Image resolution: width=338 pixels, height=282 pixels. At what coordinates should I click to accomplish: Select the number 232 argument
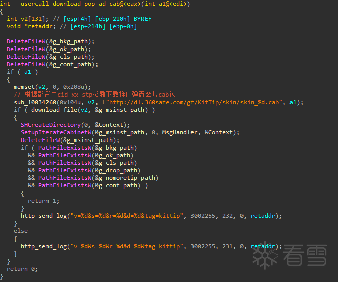pos(228,216)
